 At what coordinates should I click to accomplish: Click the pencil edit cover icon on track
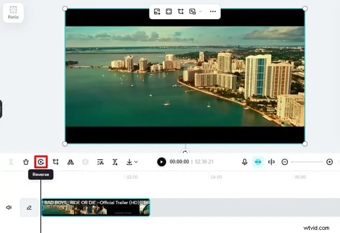click(x=29, y=208)
